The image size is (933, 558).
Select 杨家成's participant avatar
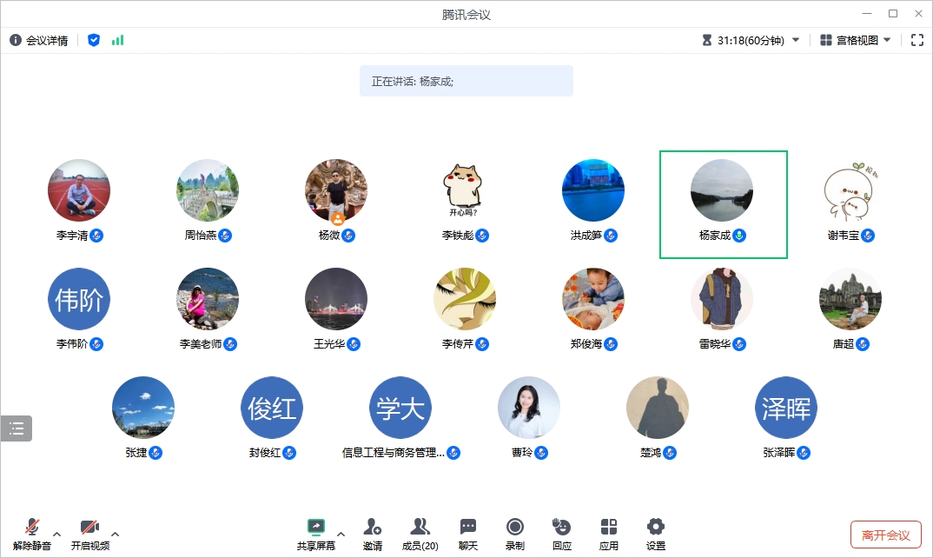point(722,190)
